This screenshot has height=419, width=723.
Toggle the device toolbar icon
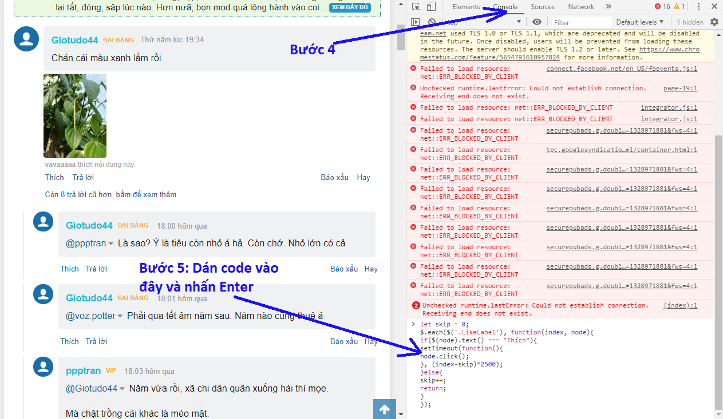[431, 7]
